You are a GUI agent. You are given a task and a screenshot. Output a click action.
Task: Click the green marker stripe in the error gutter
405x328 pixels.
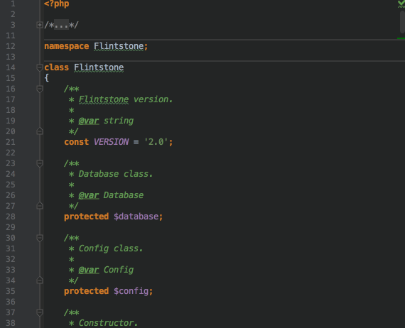401,38
